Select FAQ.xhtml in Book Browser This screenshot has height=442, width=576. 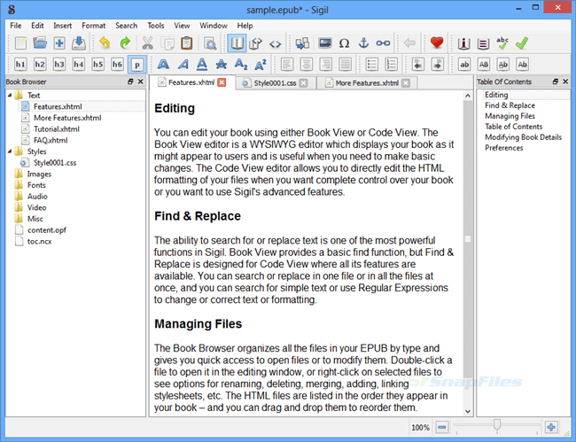pos(51,140)
